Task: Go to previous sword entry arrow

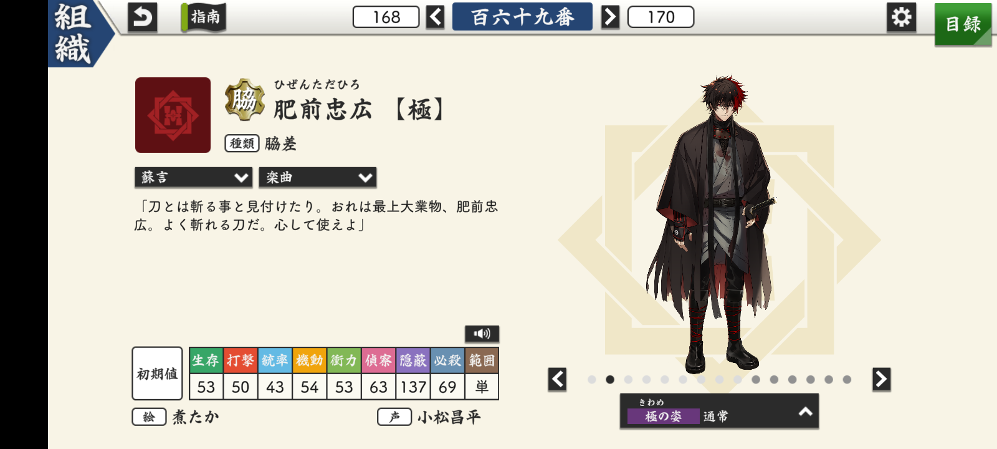Action: [435, 17]
